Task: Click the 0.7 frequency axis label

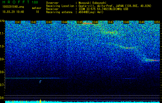Action: pyautogui.click(x=2, y=85)
